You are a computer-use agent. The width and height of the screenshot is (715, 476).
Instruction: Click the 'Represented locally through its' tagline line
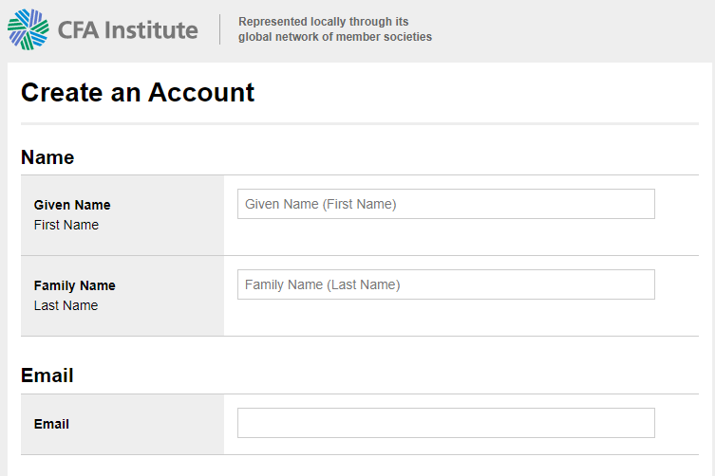point(323,22)
